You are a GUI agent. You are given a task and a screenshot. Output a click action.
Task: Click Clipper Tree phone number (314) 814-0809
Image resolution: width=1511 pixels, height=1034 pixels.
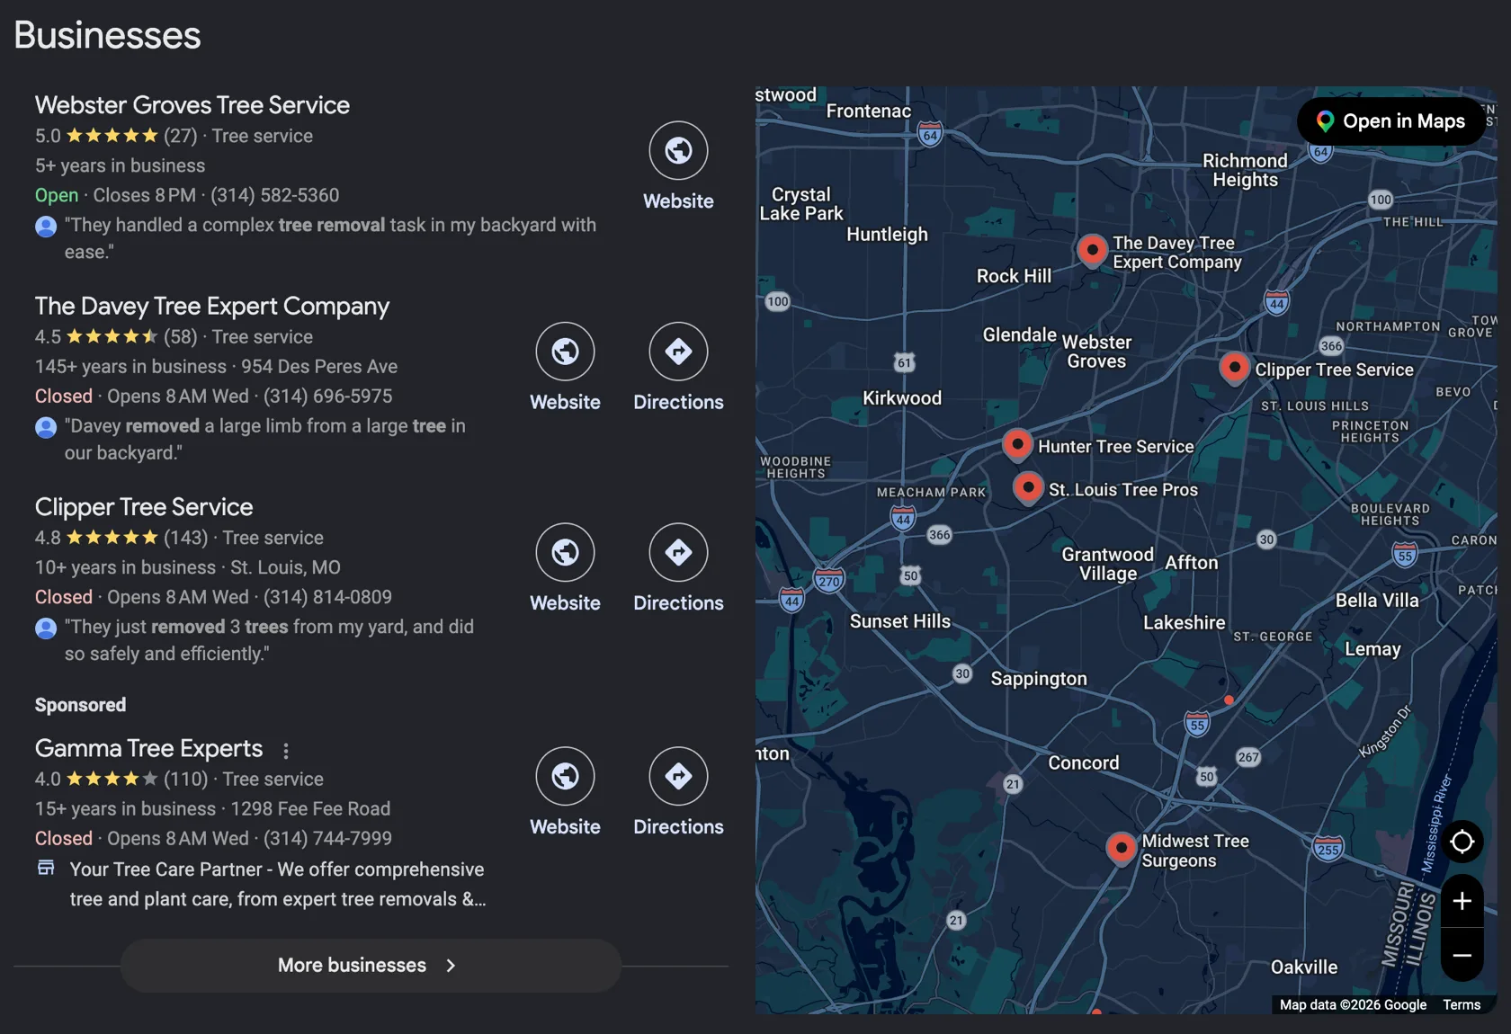pos(327,597)
